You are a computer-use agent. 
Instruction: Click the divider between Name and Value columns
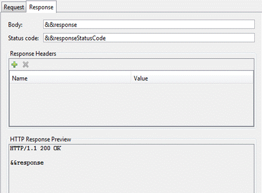pos(131,78)
